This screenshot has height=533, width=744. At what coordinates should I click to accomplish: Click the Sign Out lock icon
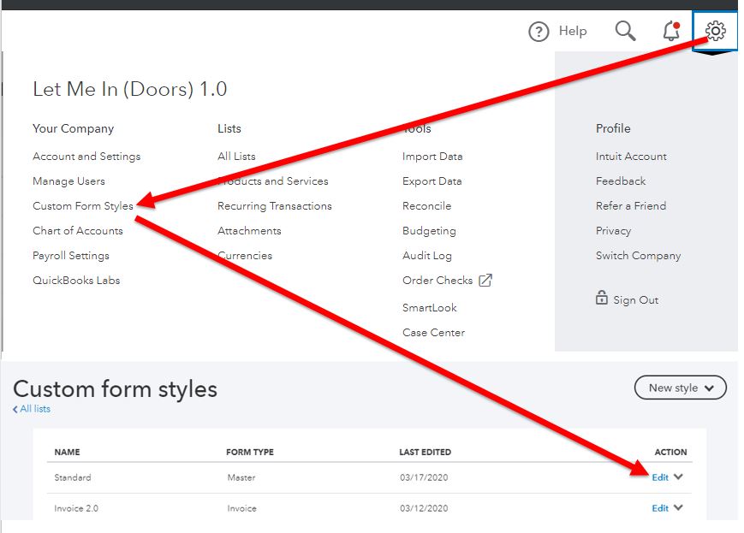(601, 298)
